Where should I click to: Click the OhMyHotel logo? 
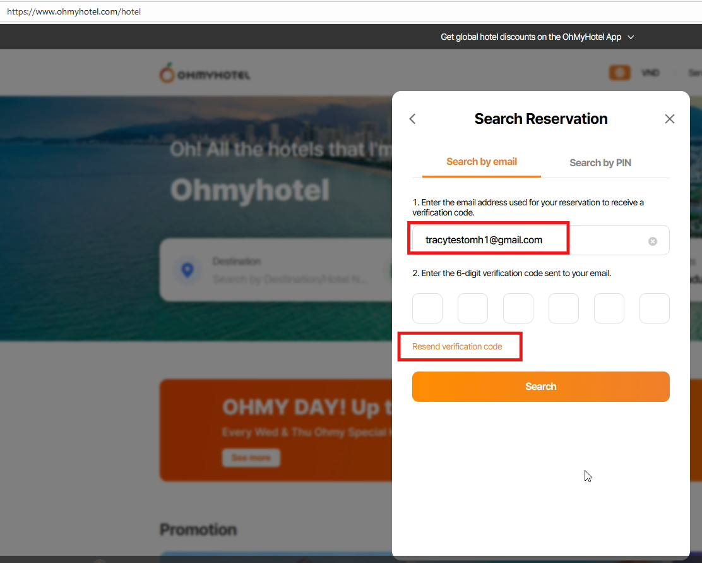(205, 74)
